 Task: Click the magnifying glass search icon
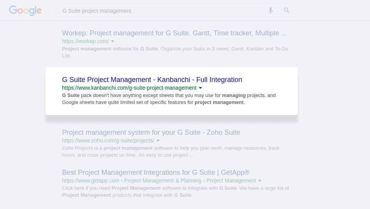(286, 10)
